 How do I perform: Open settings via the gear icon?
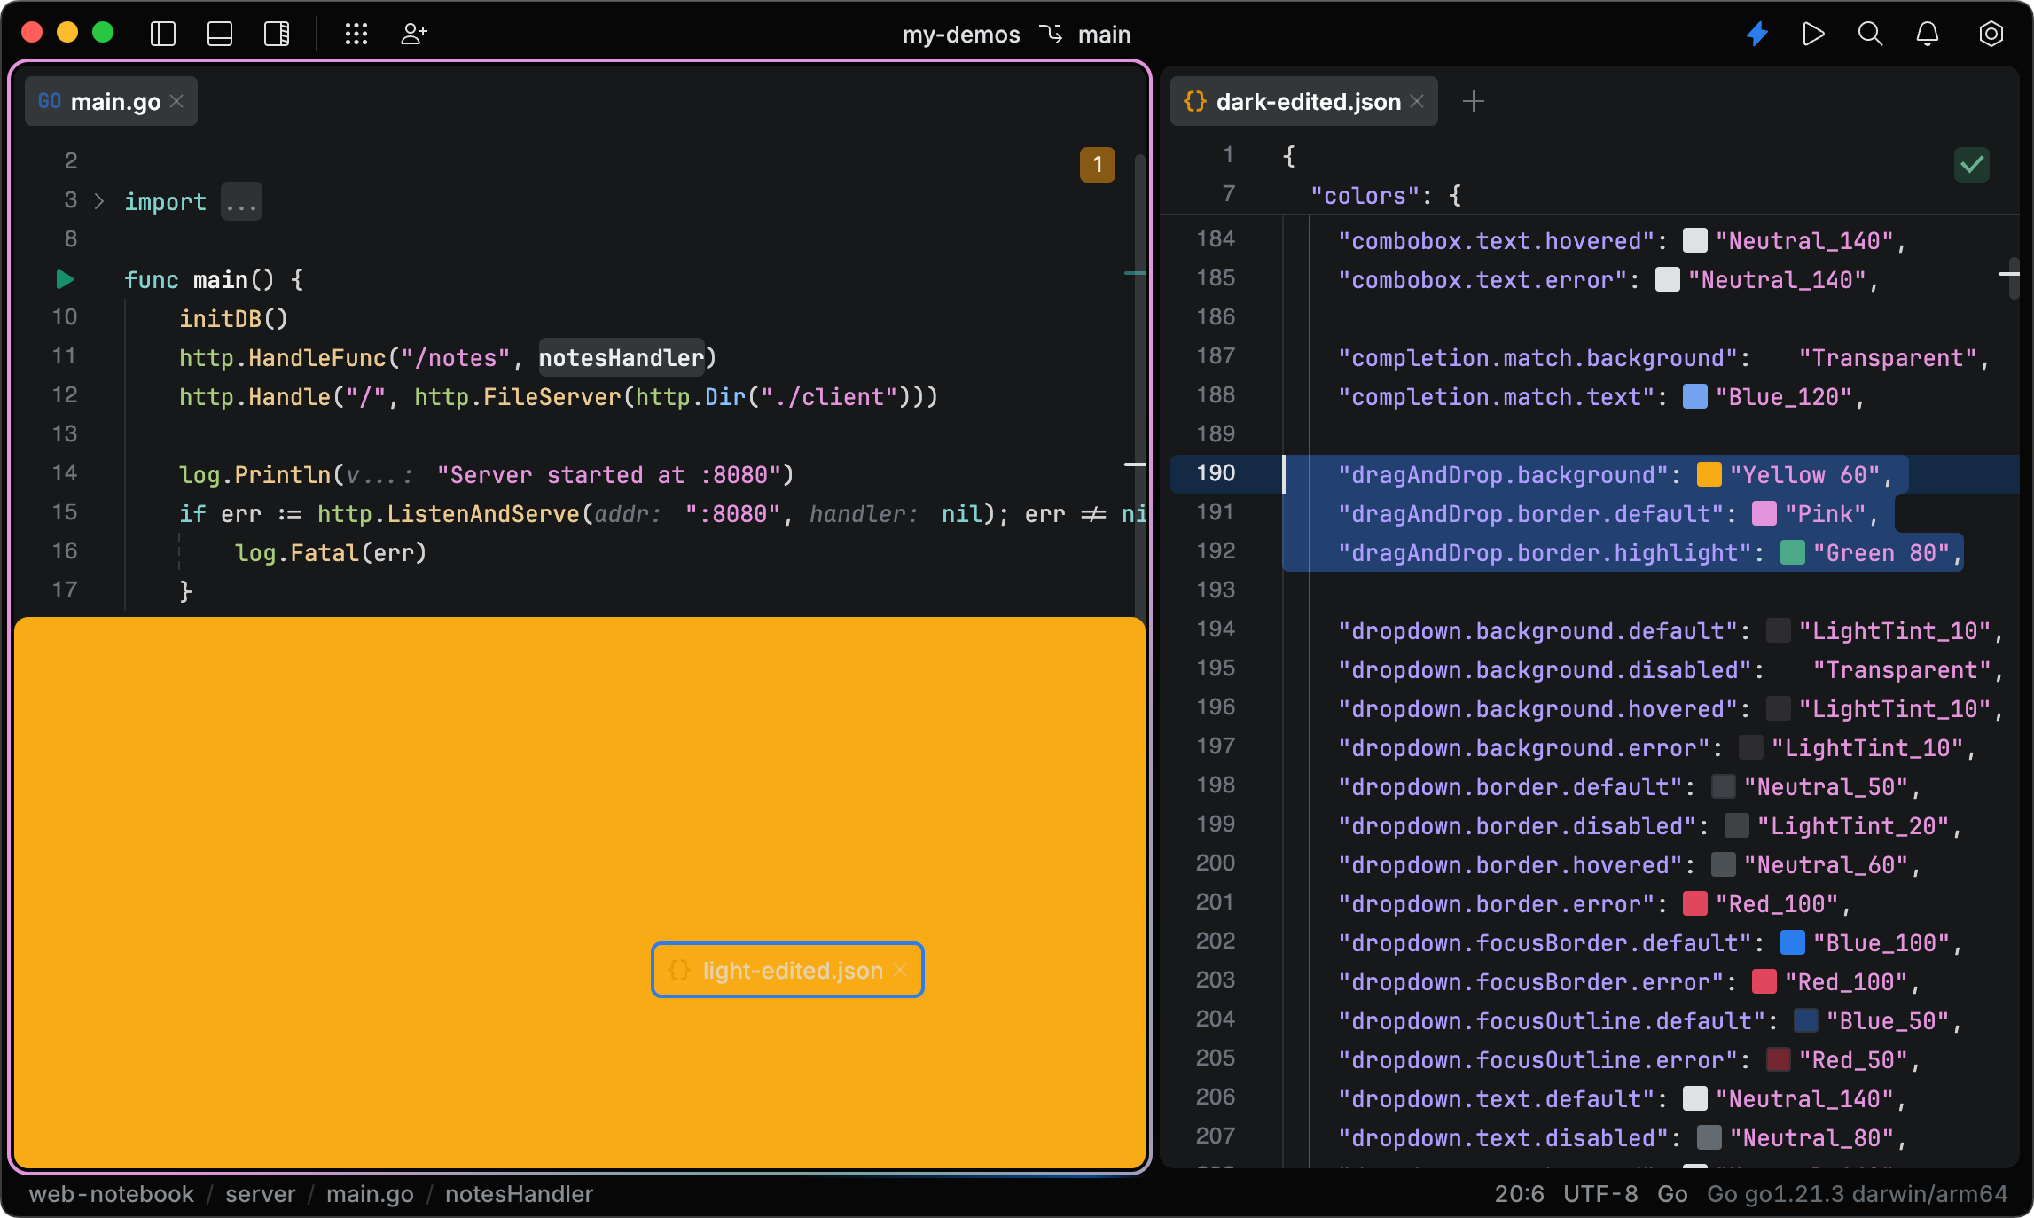[x=1991, y=34]
